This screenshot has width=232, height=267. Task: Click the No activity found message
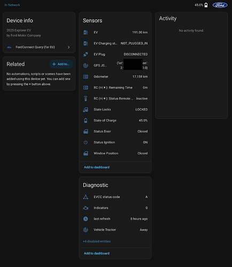point(191,30)
